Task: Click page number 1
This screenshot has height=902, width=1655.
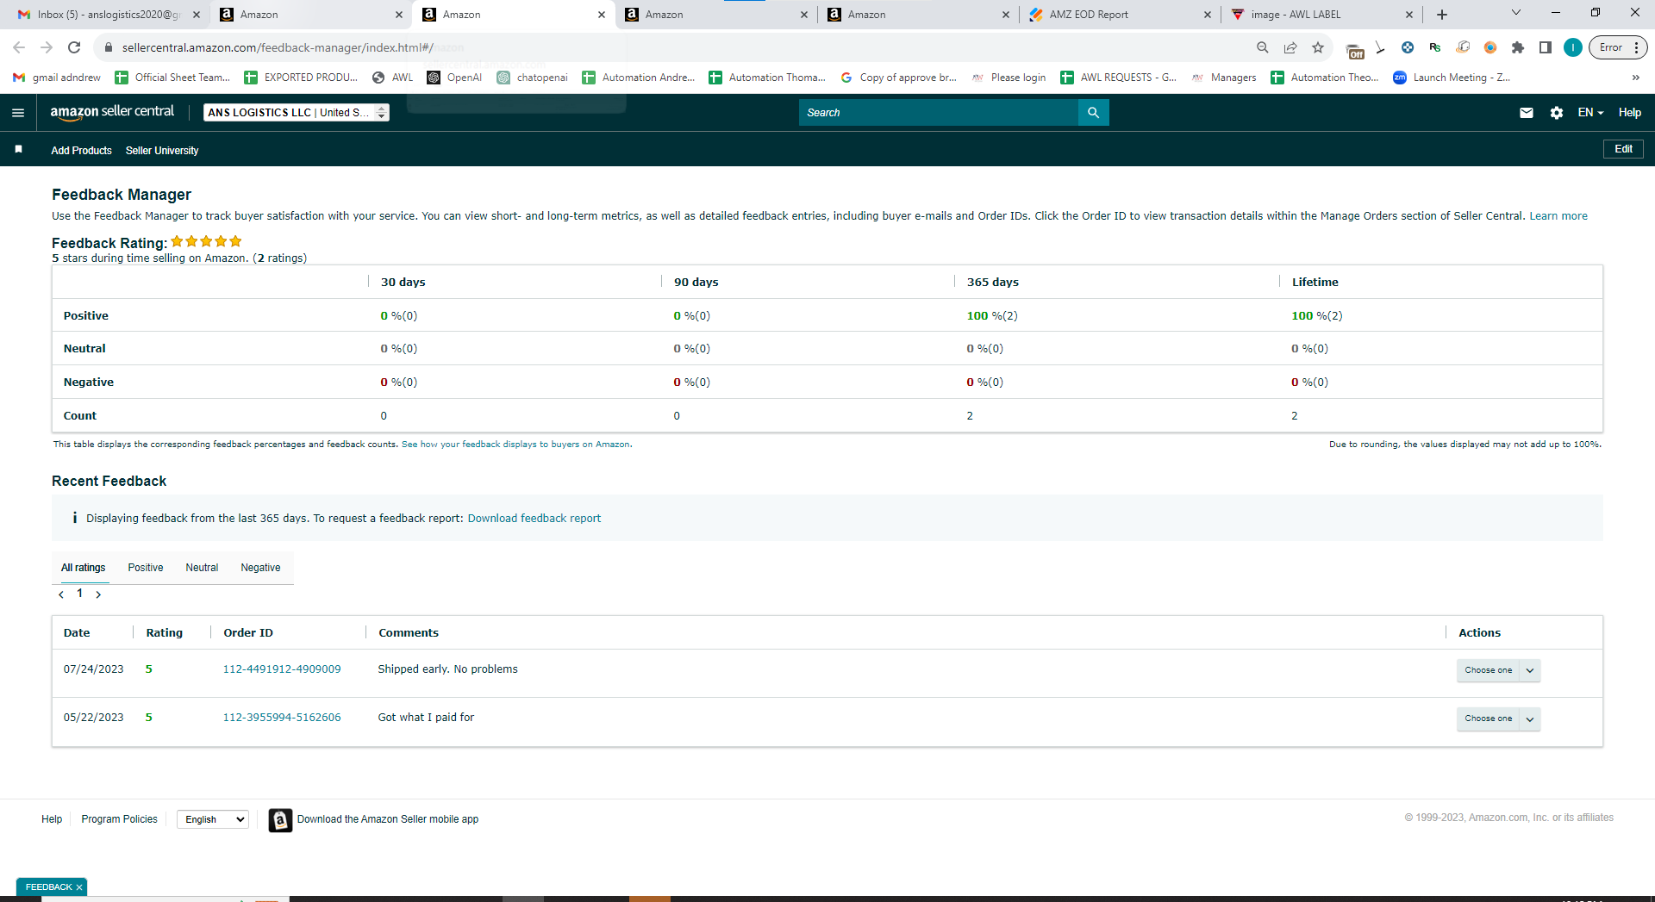Action: coord(79,594)
